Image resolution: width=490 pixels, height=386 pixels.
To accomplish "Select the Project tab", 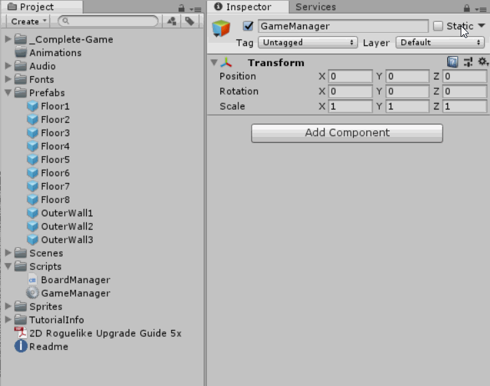I will pos(42,7).
